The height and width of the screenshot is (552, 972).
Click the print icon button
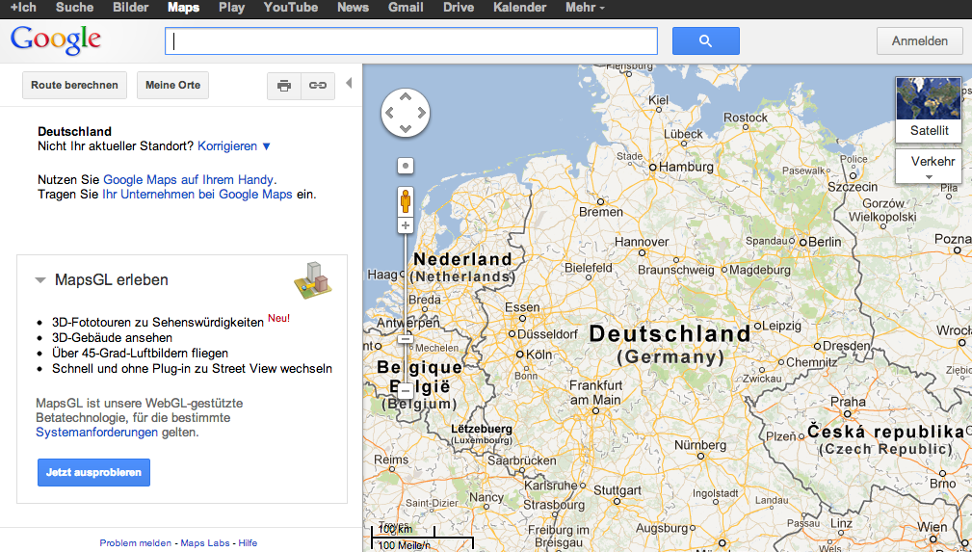coord(284,86)
